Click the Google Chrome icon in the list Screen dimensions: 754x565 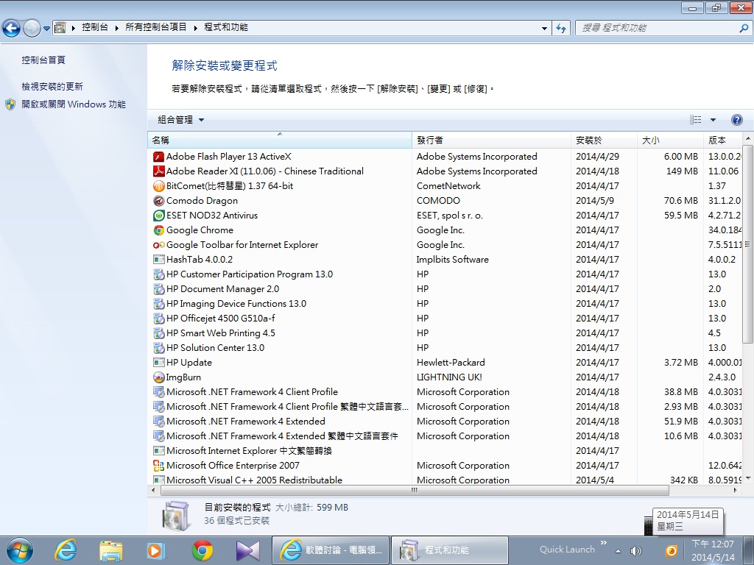point(158,230)
